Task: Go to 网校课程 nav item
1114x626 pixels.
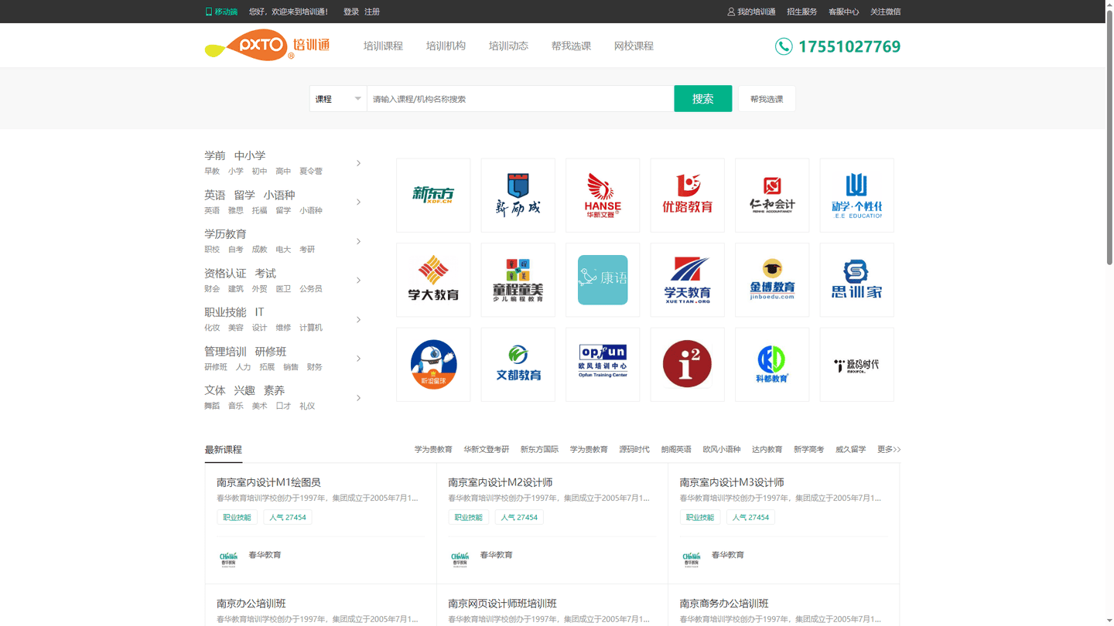Action: click(634, 46)
